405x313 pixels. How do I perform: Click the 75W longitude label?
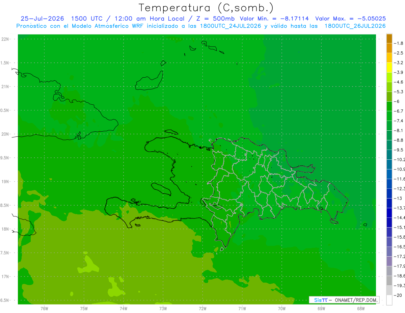pyautogui.click(x=84, y=309)
